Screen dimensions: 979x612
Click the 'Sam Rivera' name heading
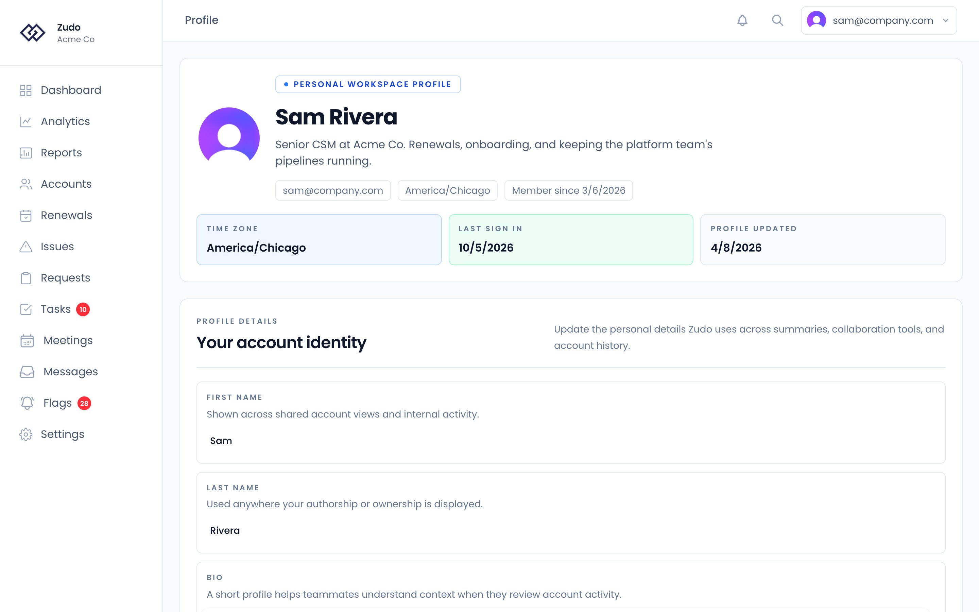point(336,117)
